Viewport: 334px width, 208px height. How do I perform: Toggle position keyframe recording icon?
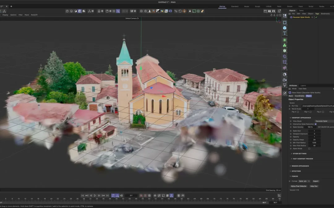155,195
